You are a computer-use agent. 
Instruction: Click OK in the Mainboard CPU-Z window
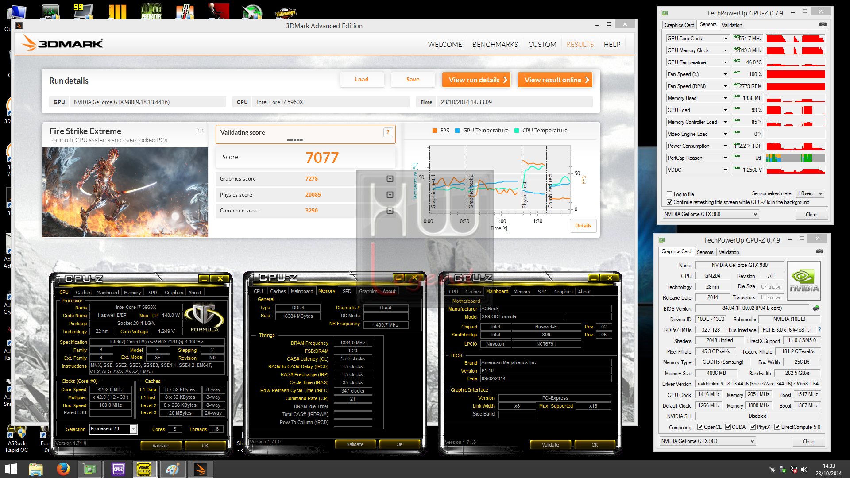pos(595,445)
